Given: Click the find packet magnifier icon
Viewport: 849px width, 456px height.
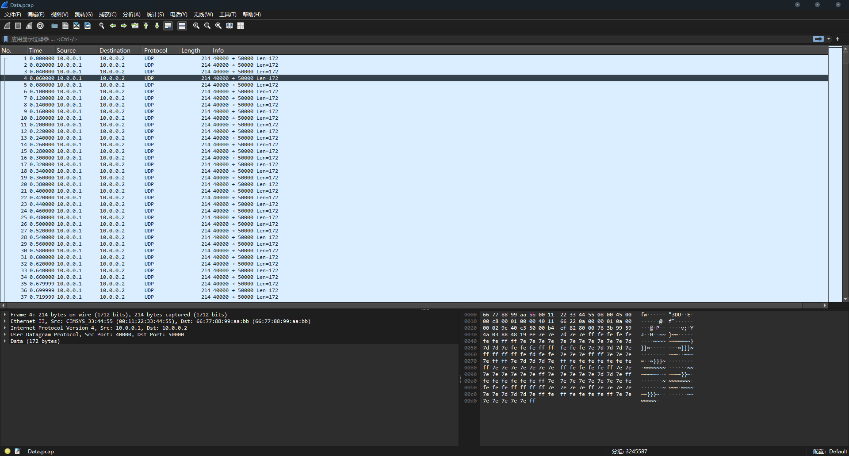Looking at the screenshot, I should tap(102, 26).
